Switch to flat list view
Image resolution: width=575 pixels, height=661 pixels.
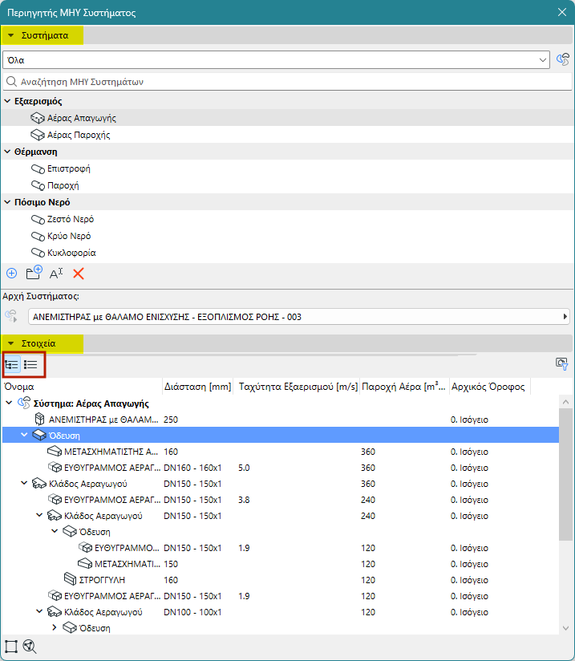click(x=30, y=364)
